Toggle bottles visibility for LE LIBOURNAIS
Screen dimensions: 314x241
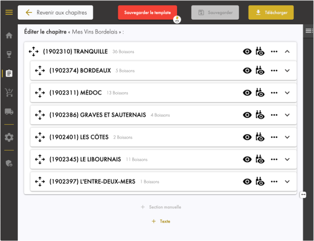point(260,159)
